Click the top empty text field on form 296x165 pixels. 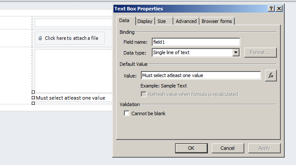(x=73, y=23)
